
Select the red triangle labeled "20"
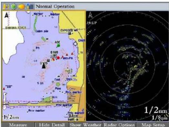pos(4,89)
